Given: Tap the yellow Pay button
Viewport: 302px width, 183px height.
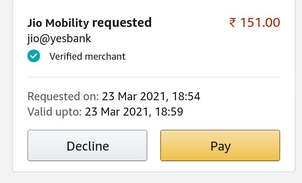Looking at the screenshot, I should pyautogui.click(x=220, y=145).
